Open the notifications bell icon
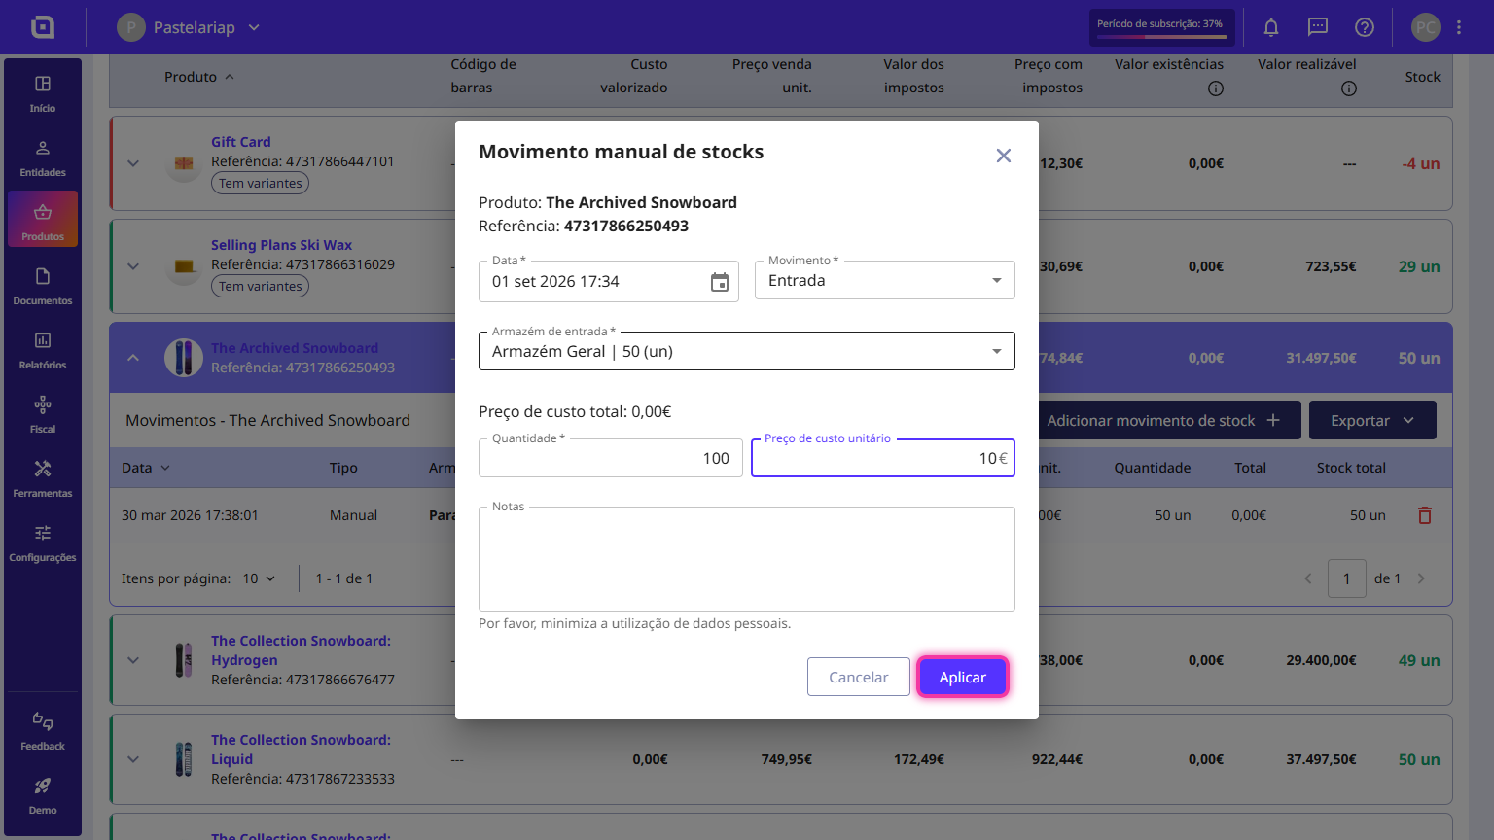The width and height of the screenshot is (1494, 840). point(1271,27)
